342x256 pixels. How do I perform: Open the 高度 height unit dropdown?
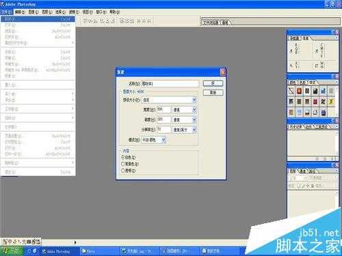194,119
